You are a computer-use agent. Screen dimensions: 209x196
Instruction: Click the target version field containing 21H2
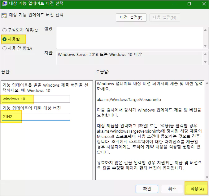point(36,117)
